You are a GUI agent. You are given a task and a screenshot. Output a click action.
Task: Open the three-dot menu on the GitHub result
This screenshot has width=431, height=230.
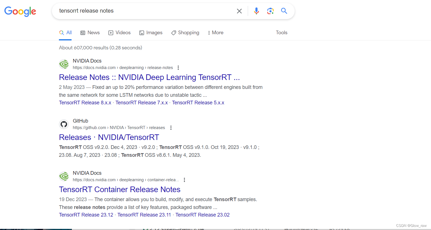point(171,128)
